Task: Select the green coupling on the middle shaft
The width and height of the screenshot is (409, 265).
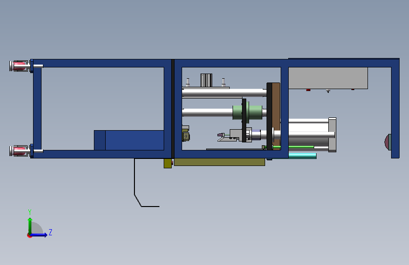Action: (x=248, y=112)
